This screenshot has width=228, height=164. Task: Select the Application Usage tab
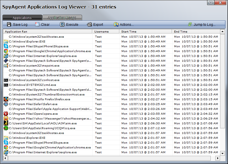point(62,18)
